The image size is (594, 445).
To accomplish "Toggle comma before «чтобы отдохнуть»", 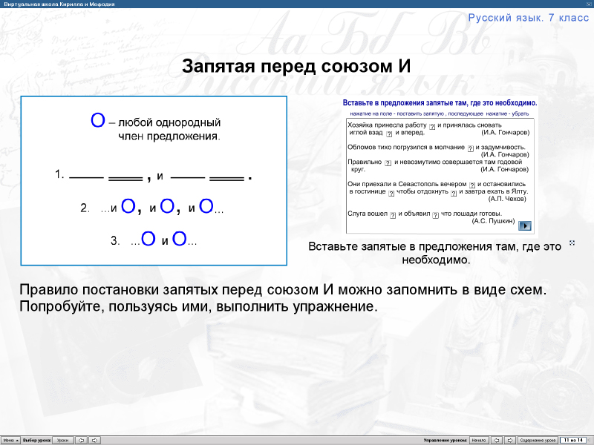I will (391, 194).
